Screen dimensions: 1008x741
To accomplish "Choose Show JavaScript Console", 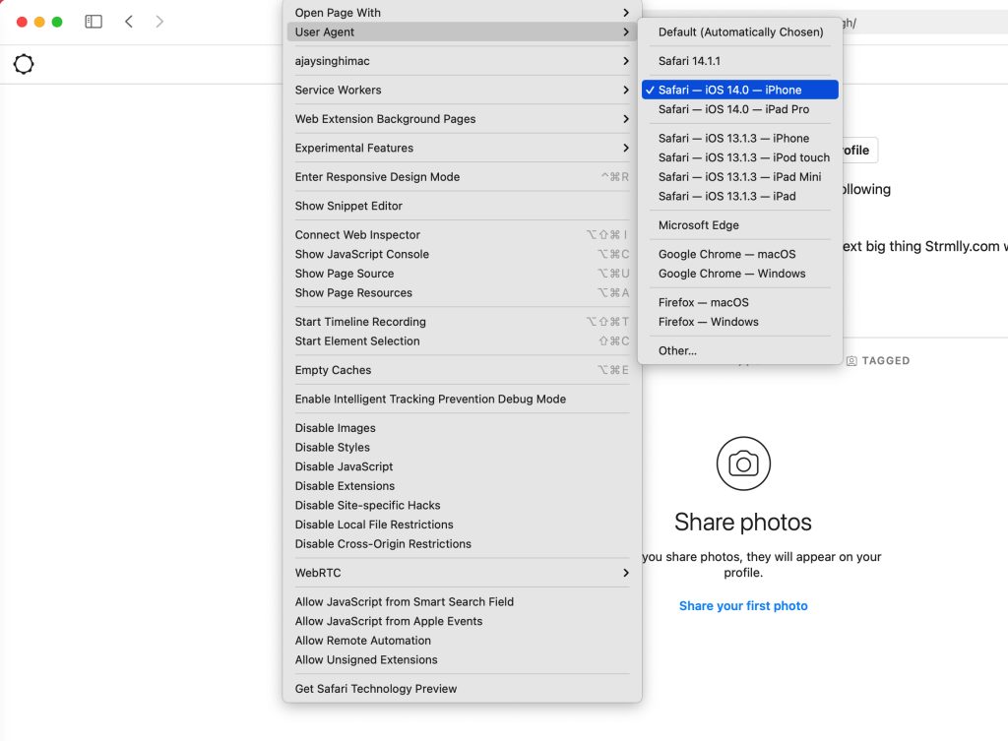I will point(462,254).
